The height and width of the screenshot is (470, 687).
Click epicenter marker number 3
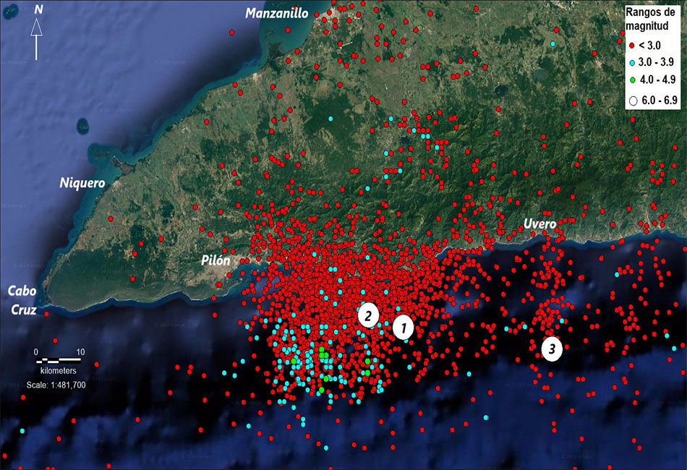pos(552,349)
